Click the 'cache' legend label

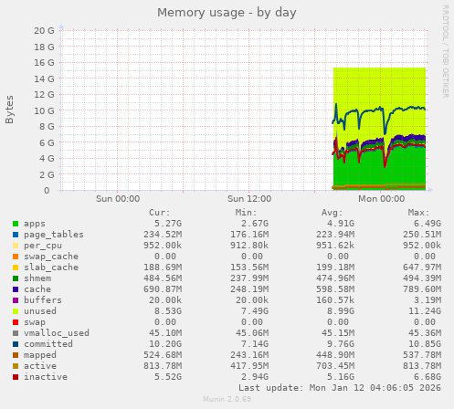[x=37, y=289]
